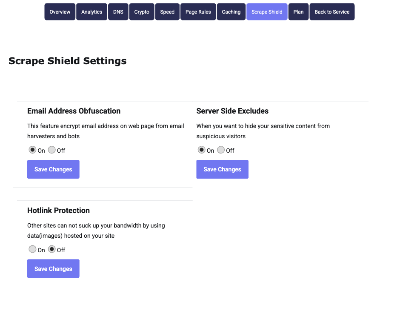Click the Scrape Shield Settings heading

68,61
